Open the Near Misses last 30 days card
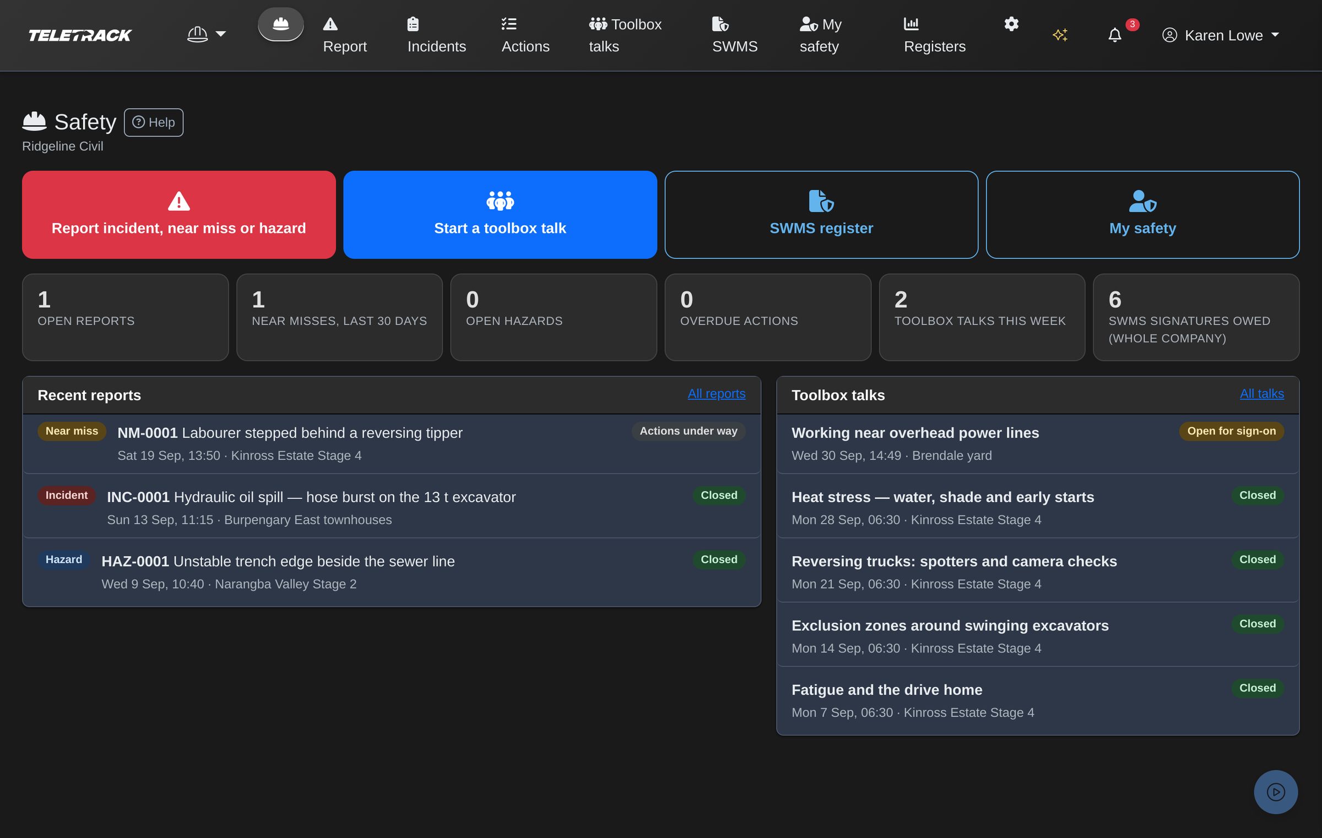Screen dimensions: 1322x838 [339, 317]
